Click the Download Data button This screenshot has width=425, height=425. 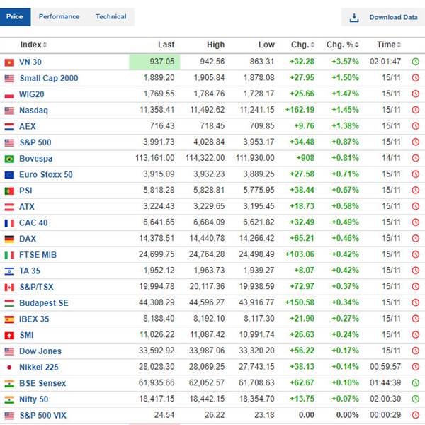(383, 17)
